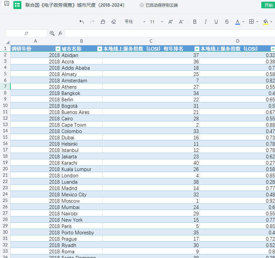Click the cell borders icon
The height and width of the screenshot is (258, 275).
(x=251, y=22)
